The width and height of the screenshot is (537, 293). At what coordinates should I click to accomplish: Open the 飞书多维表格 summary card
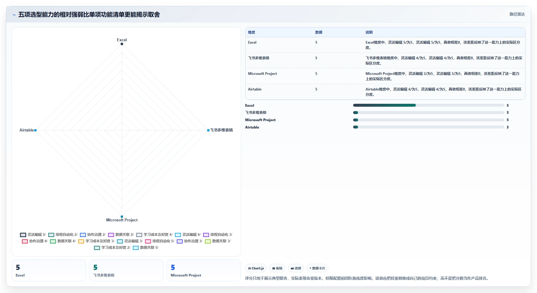coord(126,270)
